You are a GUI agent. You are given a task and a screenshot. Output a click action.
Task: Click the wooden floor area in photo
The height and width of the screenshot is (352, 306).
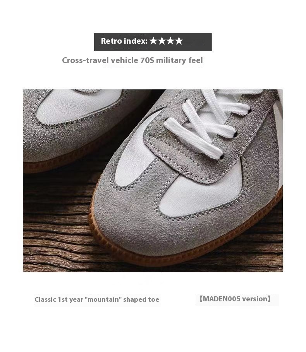tap(56, 224)
